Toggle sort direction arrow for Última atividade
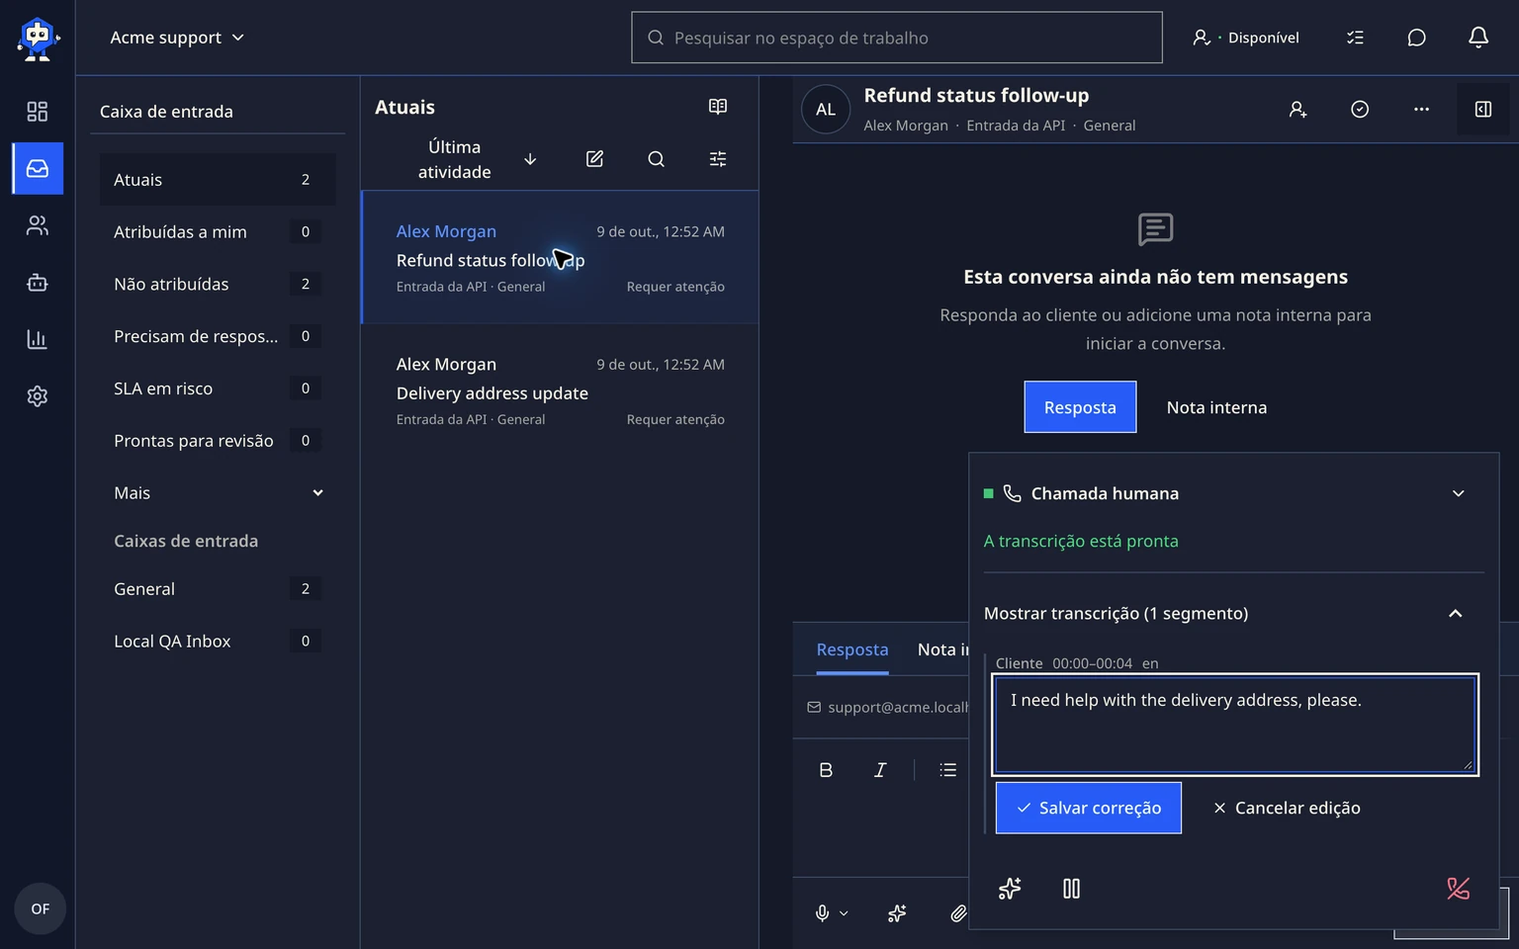 point(530,159)
